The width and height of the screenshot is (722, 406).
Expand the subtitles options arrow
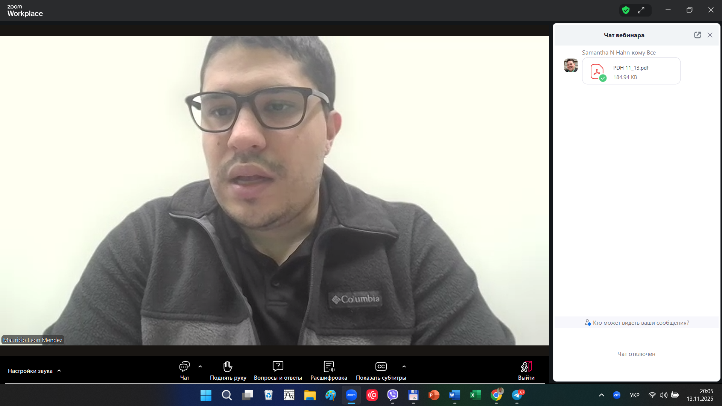[x=404, y=366]
